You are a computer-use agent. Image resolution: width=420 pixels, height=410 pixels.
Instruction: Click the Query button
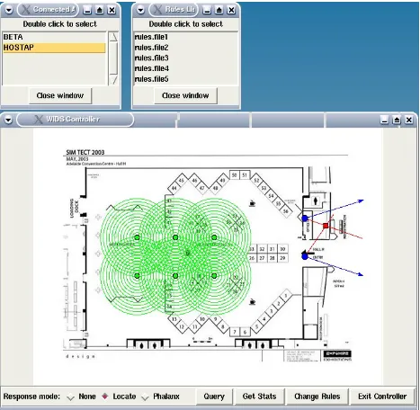[214, 397]
